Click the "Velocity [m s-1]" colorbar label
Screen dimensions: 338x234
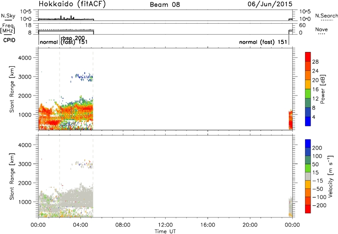330,176
